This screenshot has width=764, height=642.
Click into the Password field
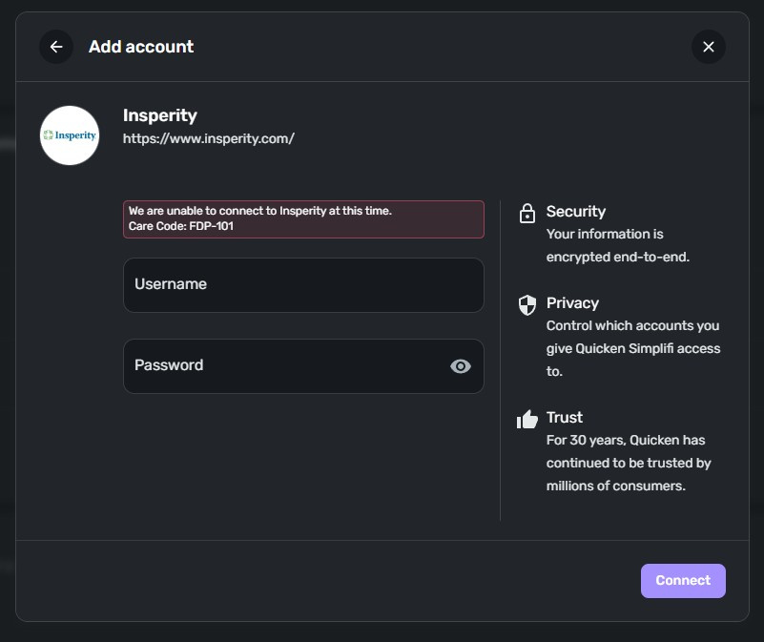(x=286, y=365)
